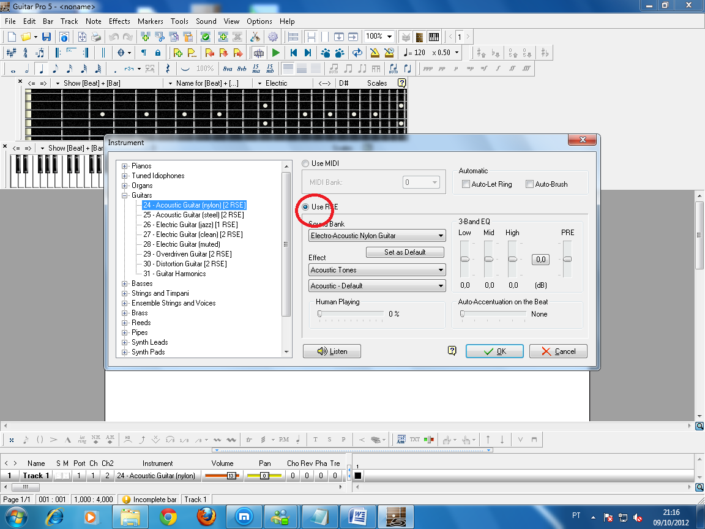
Task: Enable the Auto-Brush checkbox
Action: click(x=529, y=184)
